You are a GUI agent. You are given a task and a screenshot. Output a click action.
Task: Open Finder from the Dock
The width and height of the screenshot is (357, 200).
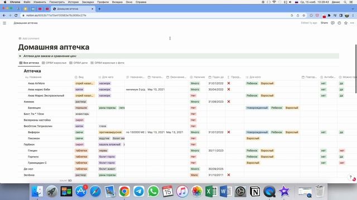pyautogui.click(x=37, y=191)
